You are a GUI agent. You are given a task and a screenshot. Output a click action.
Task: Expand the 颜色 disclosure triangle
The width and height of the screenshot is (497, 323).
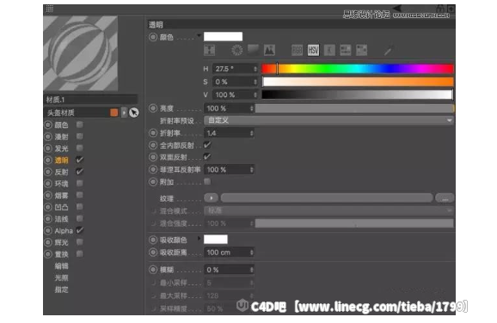(x=199, y=35)
